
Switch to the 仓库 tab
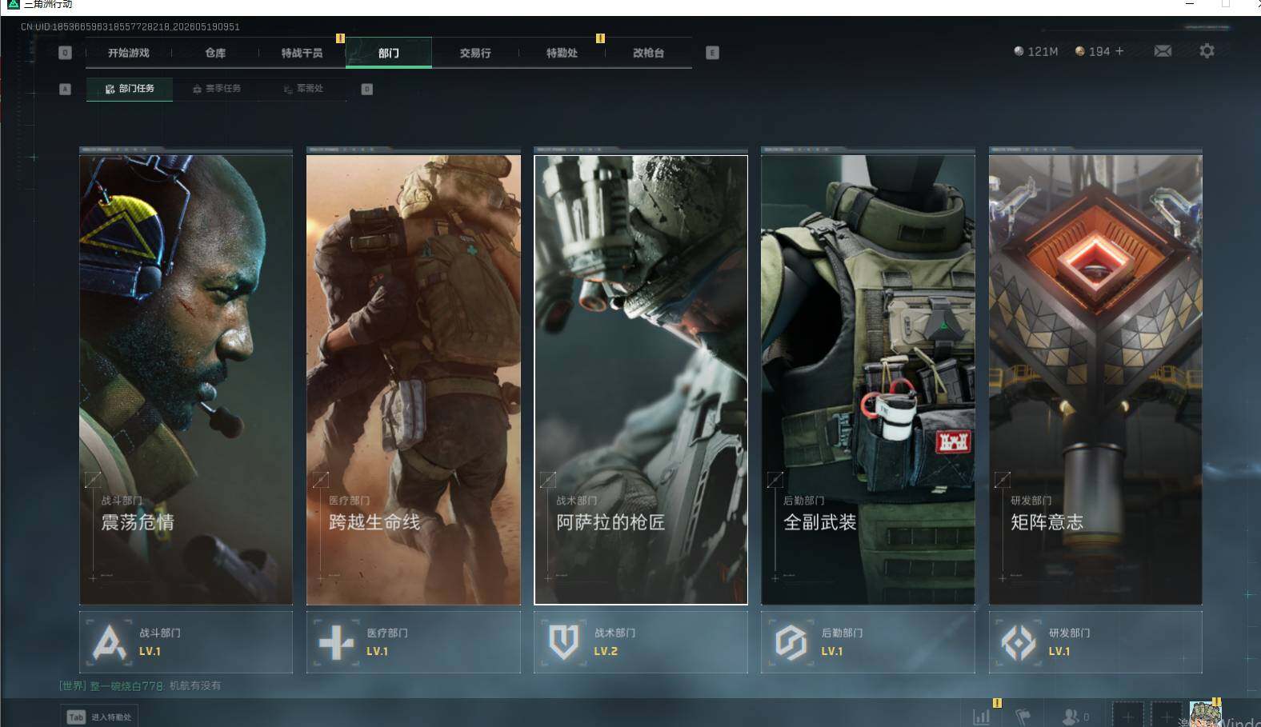click(x=215, y=53)
